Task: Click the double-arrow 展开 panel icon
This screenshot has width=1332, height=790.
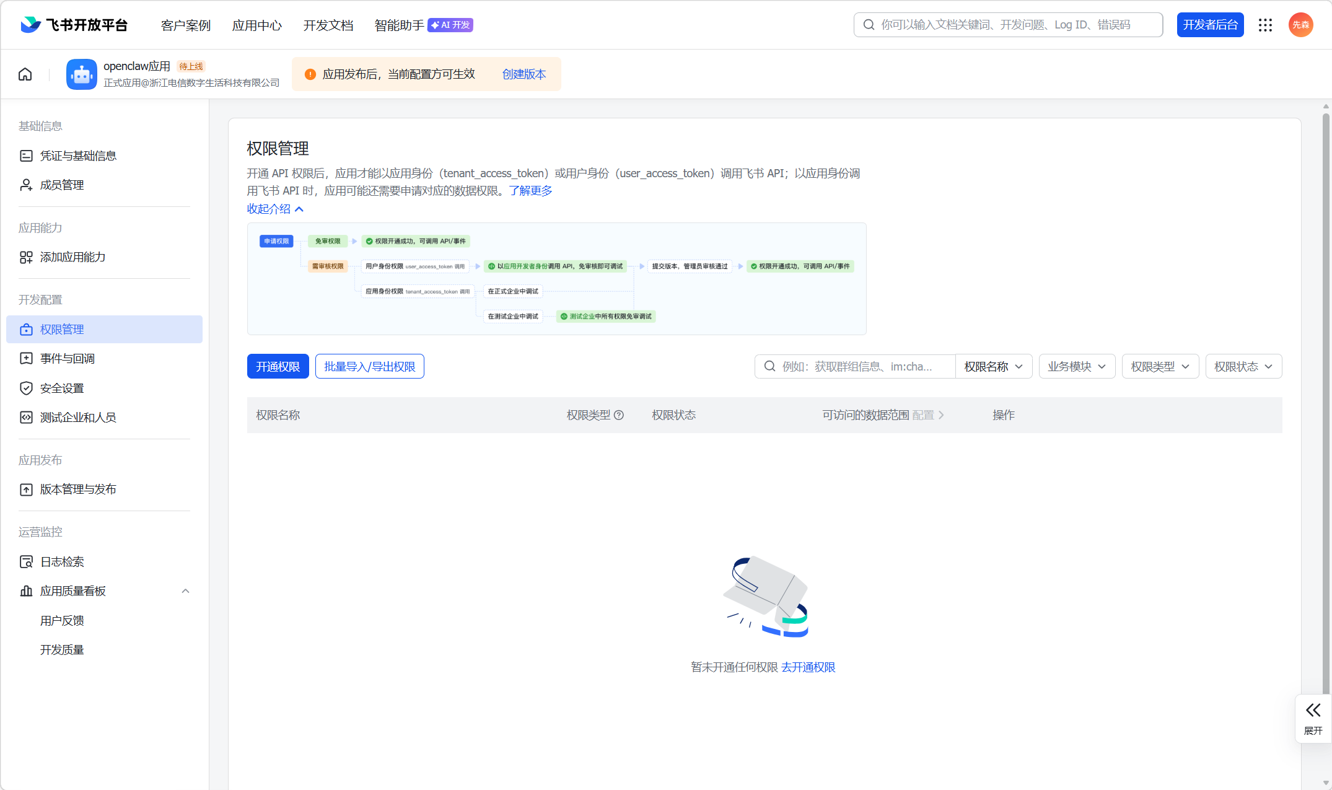Action: [x=1313, y=710]
